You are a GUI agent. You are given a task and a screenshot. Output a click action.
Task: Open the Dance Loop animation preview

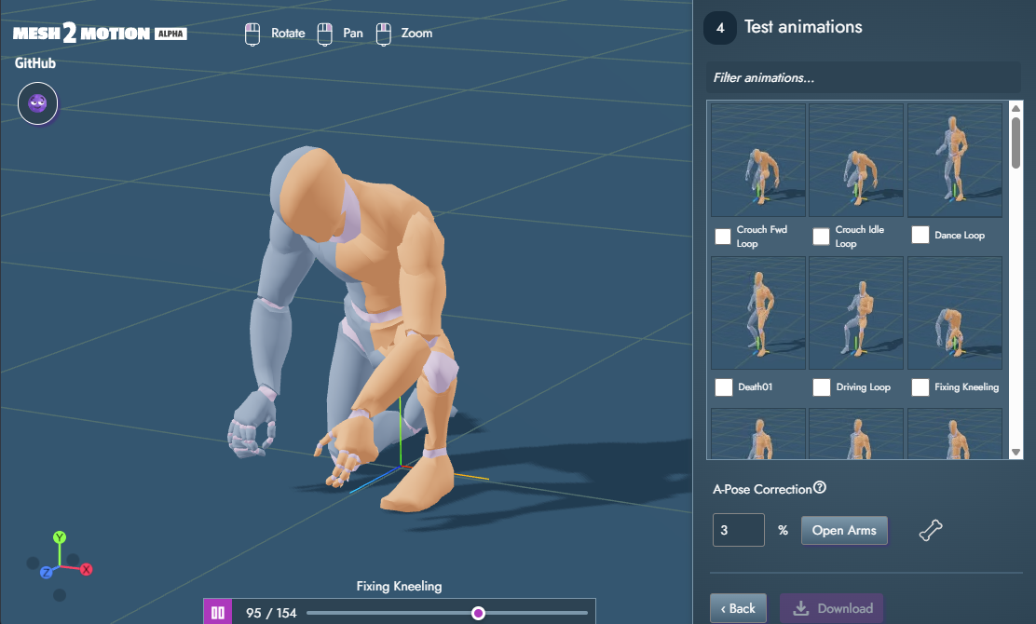pyautogui.click(x=954, y=159)
